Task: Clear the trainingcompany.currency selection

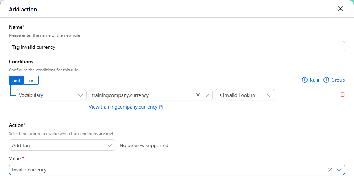Action: (198, 95)
